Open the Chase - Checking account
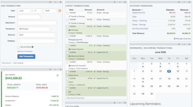The height and width of the screenshot is (107, 193). 140,21
